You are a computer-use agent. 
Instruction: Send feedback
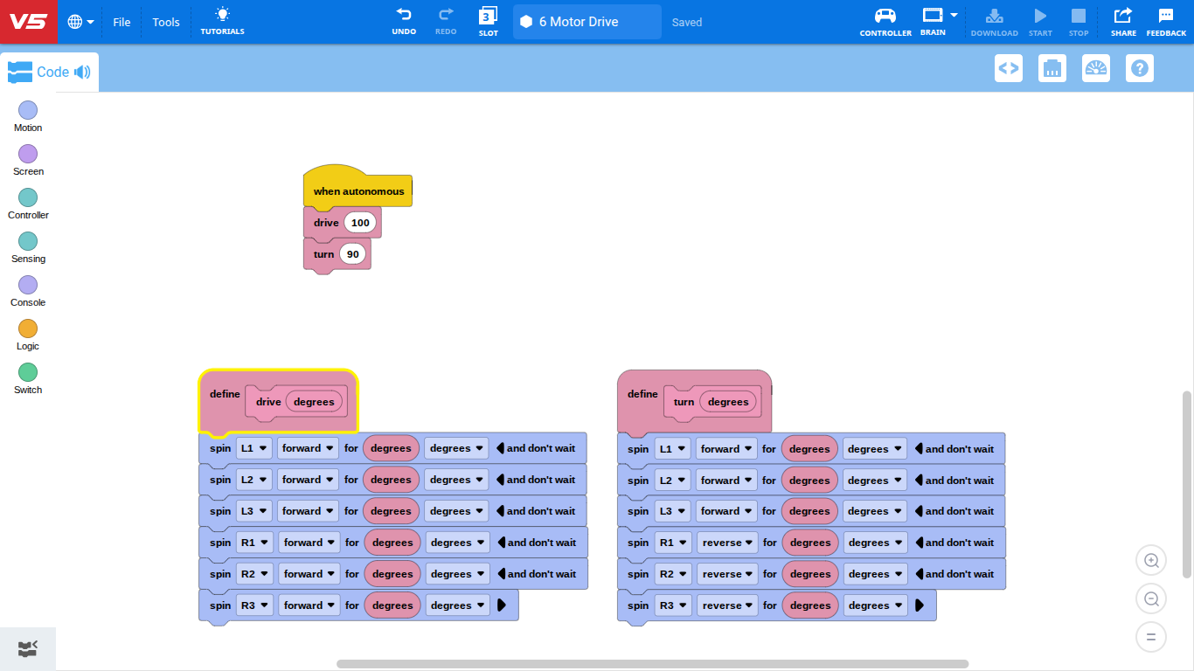tap(1166, 21)
